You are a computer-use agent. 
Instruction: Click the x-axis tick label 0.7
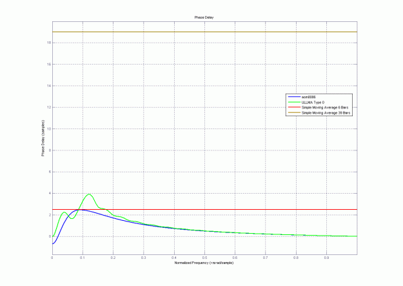coord(266,258)
